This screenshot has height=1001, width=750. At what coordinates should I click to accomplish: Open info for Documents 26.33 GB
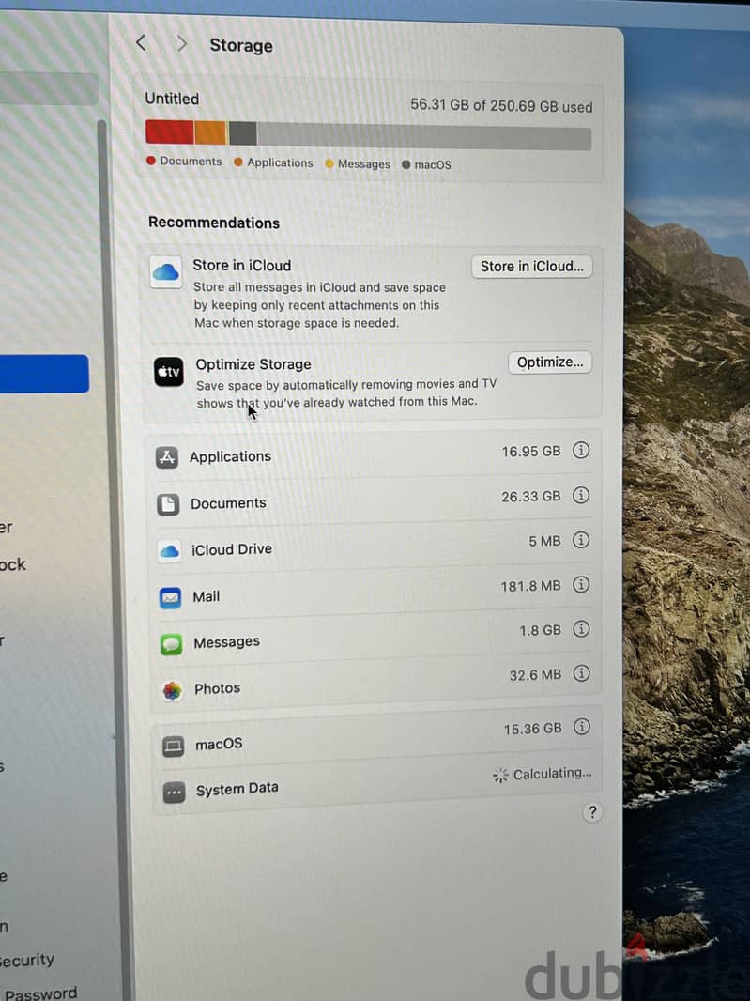pos(581,495)
